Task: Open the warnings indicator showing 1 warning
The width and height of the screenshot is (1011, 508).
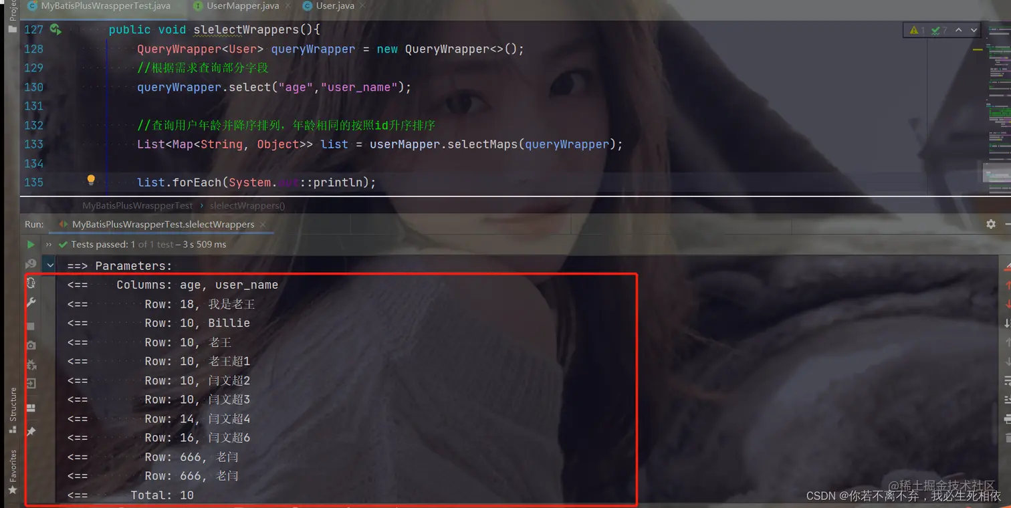Action: [916, 30]
